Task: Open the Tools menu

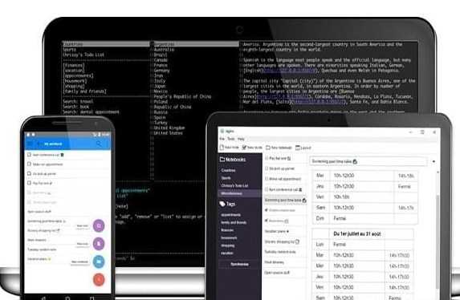Action: point(231,139)
